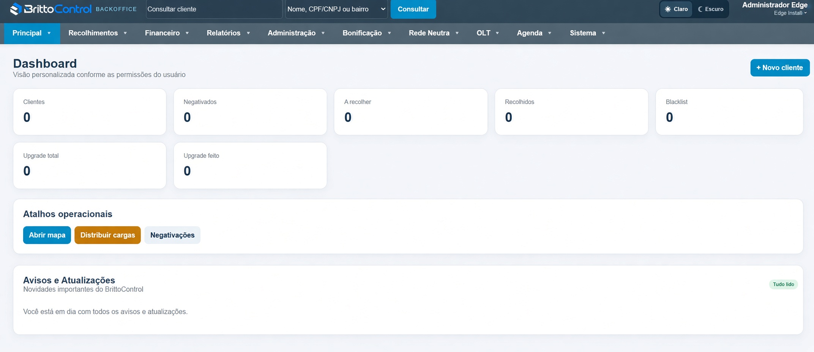
Task: Open Administrador Edge user menu
Action: [775, 9]
